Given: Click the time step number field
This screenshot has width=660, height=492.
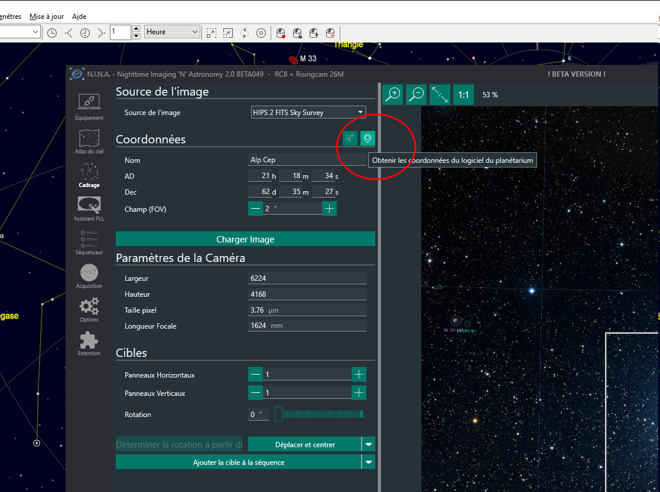Looking at the screenshot, I should pyautogui.click(x=121, y=32).
